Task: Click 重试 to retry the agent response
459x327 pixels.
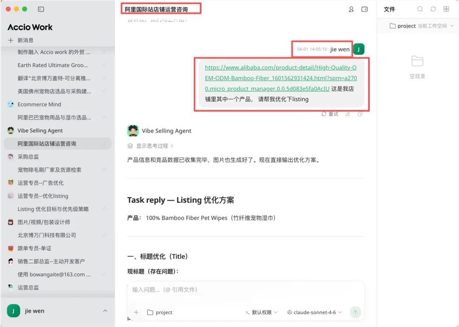Action: click(330, 114)
